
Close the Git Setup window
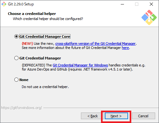[x=151, y=4]
